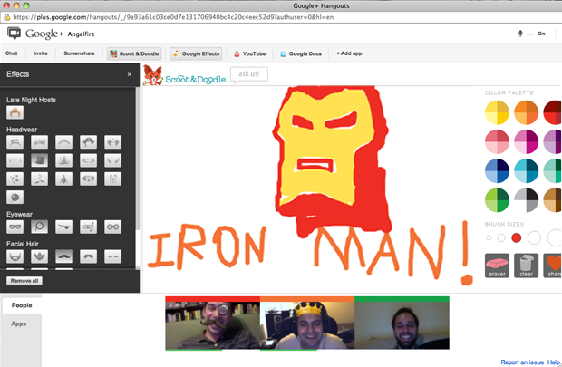Click the Remove all effects button

tap(24, 281)
